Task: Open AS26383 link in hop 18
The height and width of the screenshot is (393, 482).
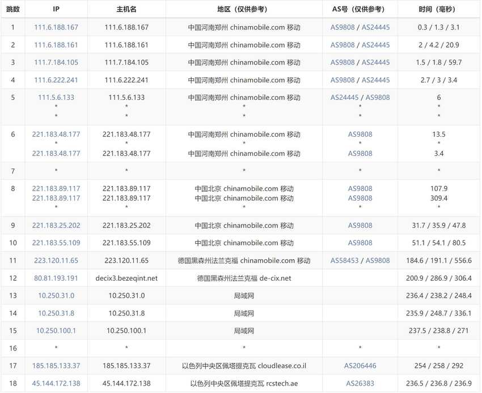Action: (x=360, y=383)
